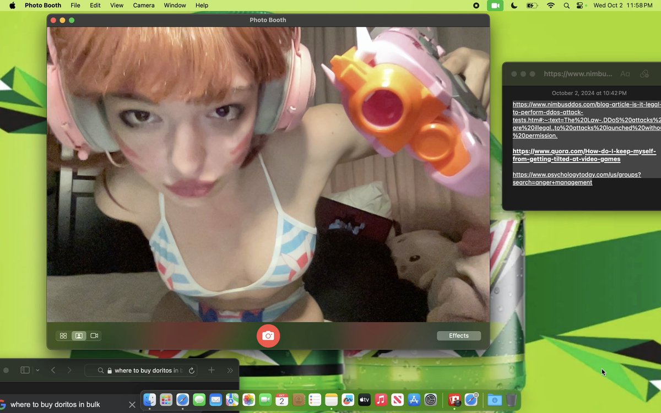The image size is (661, 413).
Task: Open the Camera menu in menu bar
Action: [x=144, y=6]
